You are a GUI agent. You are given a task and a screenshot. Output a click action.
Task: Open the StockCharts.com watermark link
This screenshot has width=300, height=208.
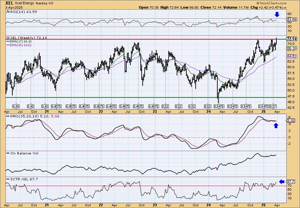273,3
